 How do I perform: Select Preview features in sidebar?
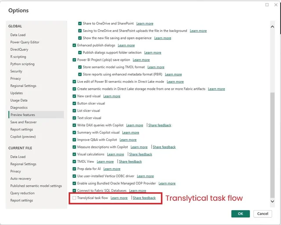point(36,115)
